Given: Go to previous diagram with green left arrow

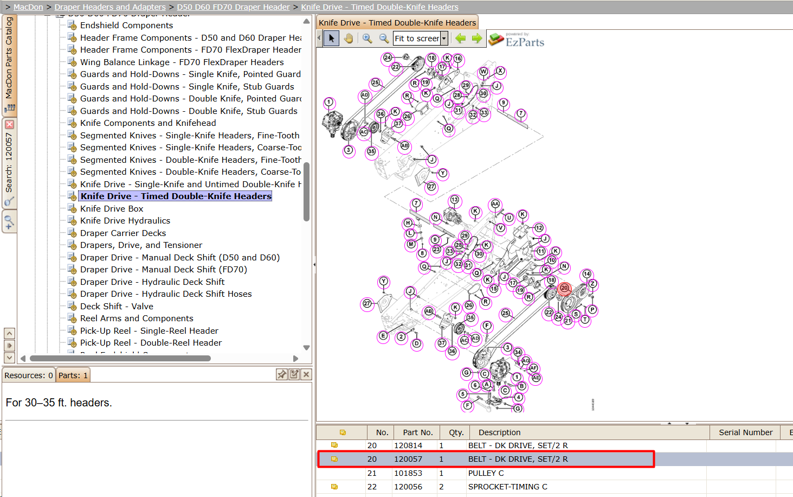Looking at the screenshot, I should coord(461,39).
